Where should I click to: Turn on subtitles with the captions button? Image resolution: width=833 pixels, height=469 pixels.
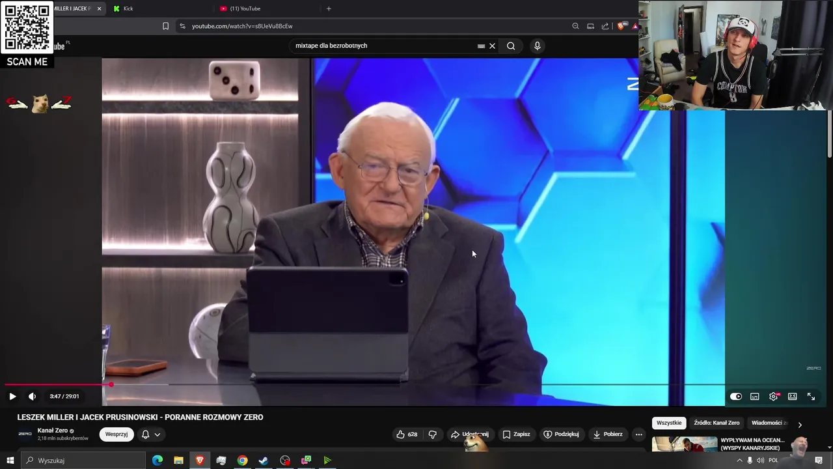(x=754, y=396)
